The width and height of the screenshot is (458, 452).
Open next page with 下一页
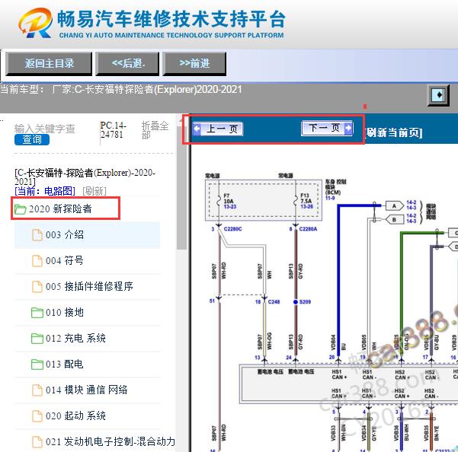327,128
